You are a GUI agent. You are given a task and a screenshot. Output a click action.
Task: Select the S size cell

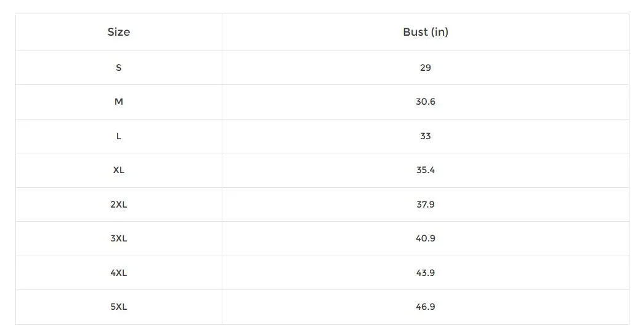(x=119, y=68)
